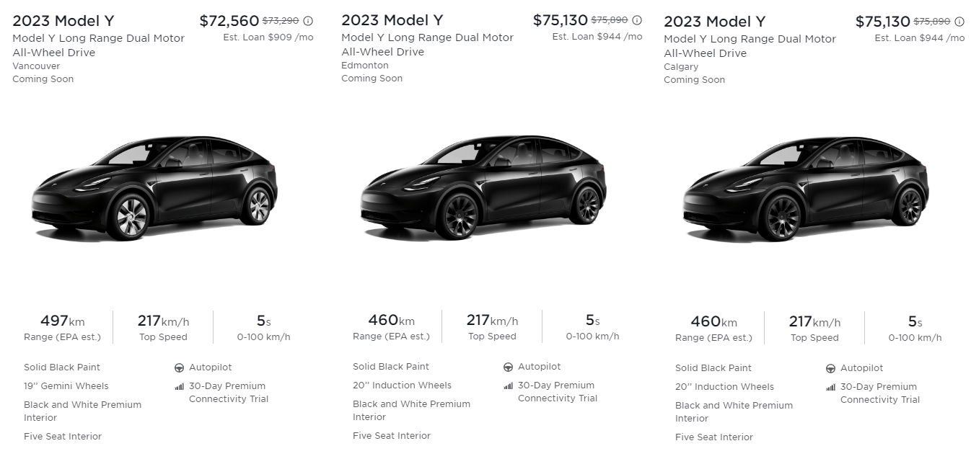Click Est. Loan $909 /mo text
Viewport: 971px width, 459px height.
point(268,37)
